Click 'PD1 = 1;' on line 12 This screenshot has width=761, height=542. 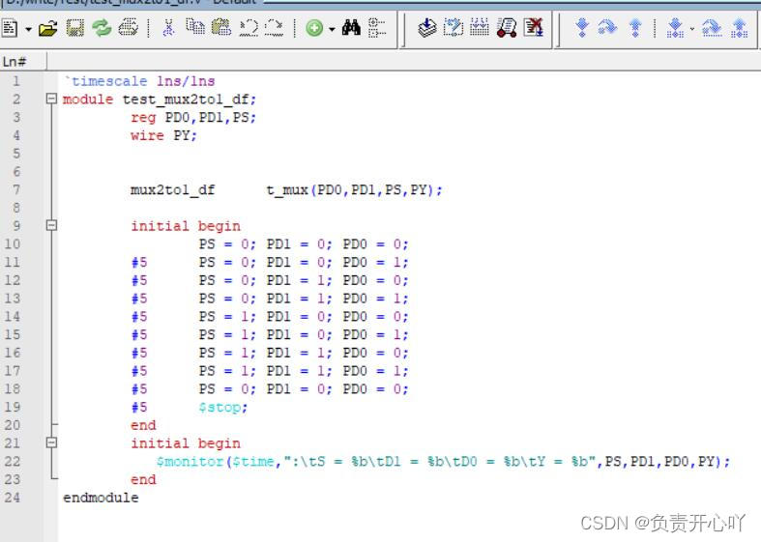[x=300, y=281]
